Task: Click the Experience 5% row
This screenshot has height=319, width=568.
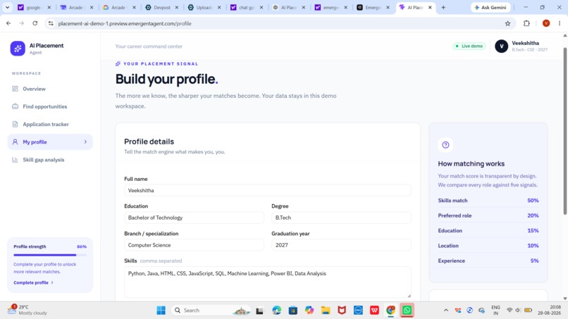Action: click(488, 261)
